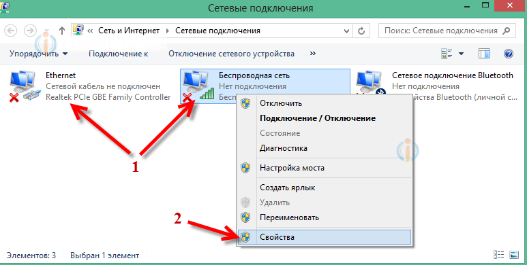Open the Упорядочить dropdown menu
Image resolution: width=527 pixels, height=265 pixels.
(38, 54)
